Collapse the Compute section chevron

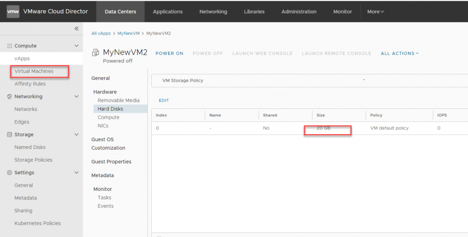pos(76,46)
